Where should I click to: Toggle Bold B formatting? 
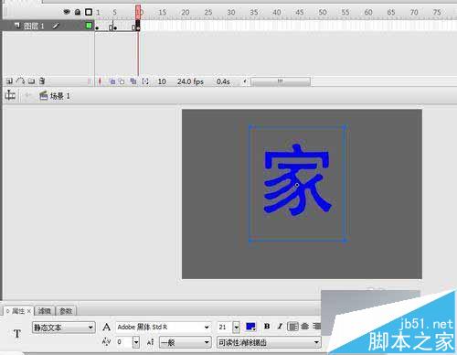267,327
